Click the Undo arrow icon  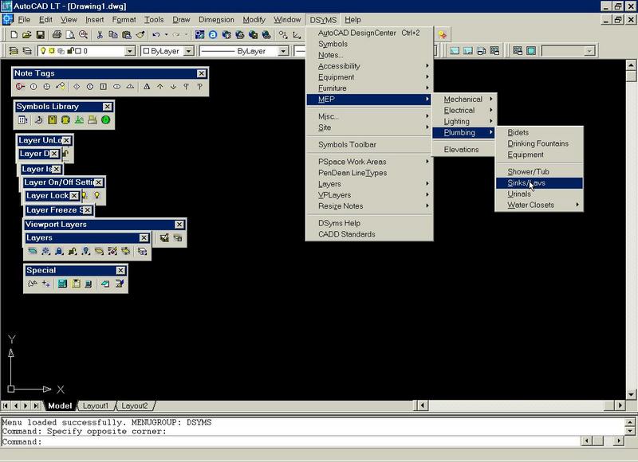click(156, 35)
